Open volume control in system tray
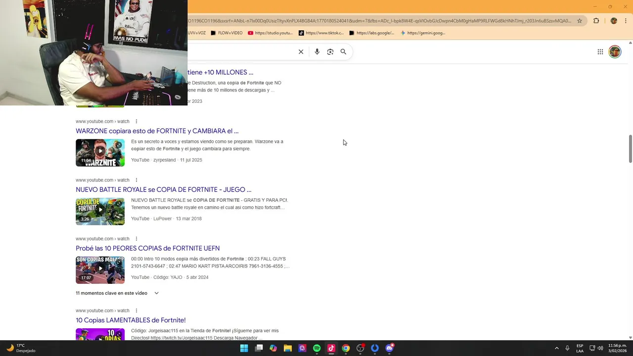Image resolution: width=633 pixels, height=356 pixels. pos(600,348)
